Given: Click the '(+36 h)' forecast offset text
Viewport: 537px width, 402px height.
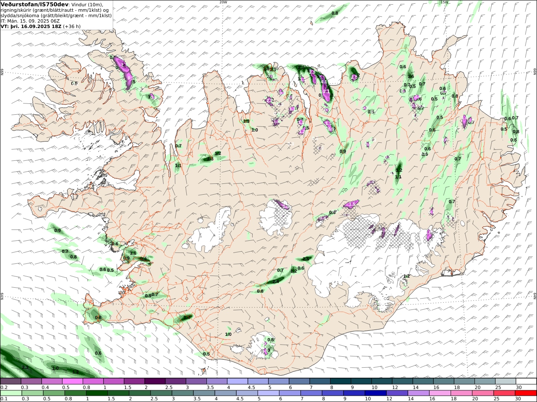Looking at the screenshot, I should click(x=72, y=26).
